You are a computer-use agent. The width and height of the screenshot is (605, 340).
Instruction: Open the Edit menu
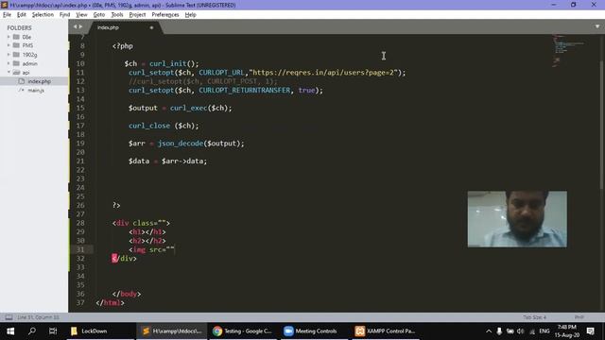point(21,15)
